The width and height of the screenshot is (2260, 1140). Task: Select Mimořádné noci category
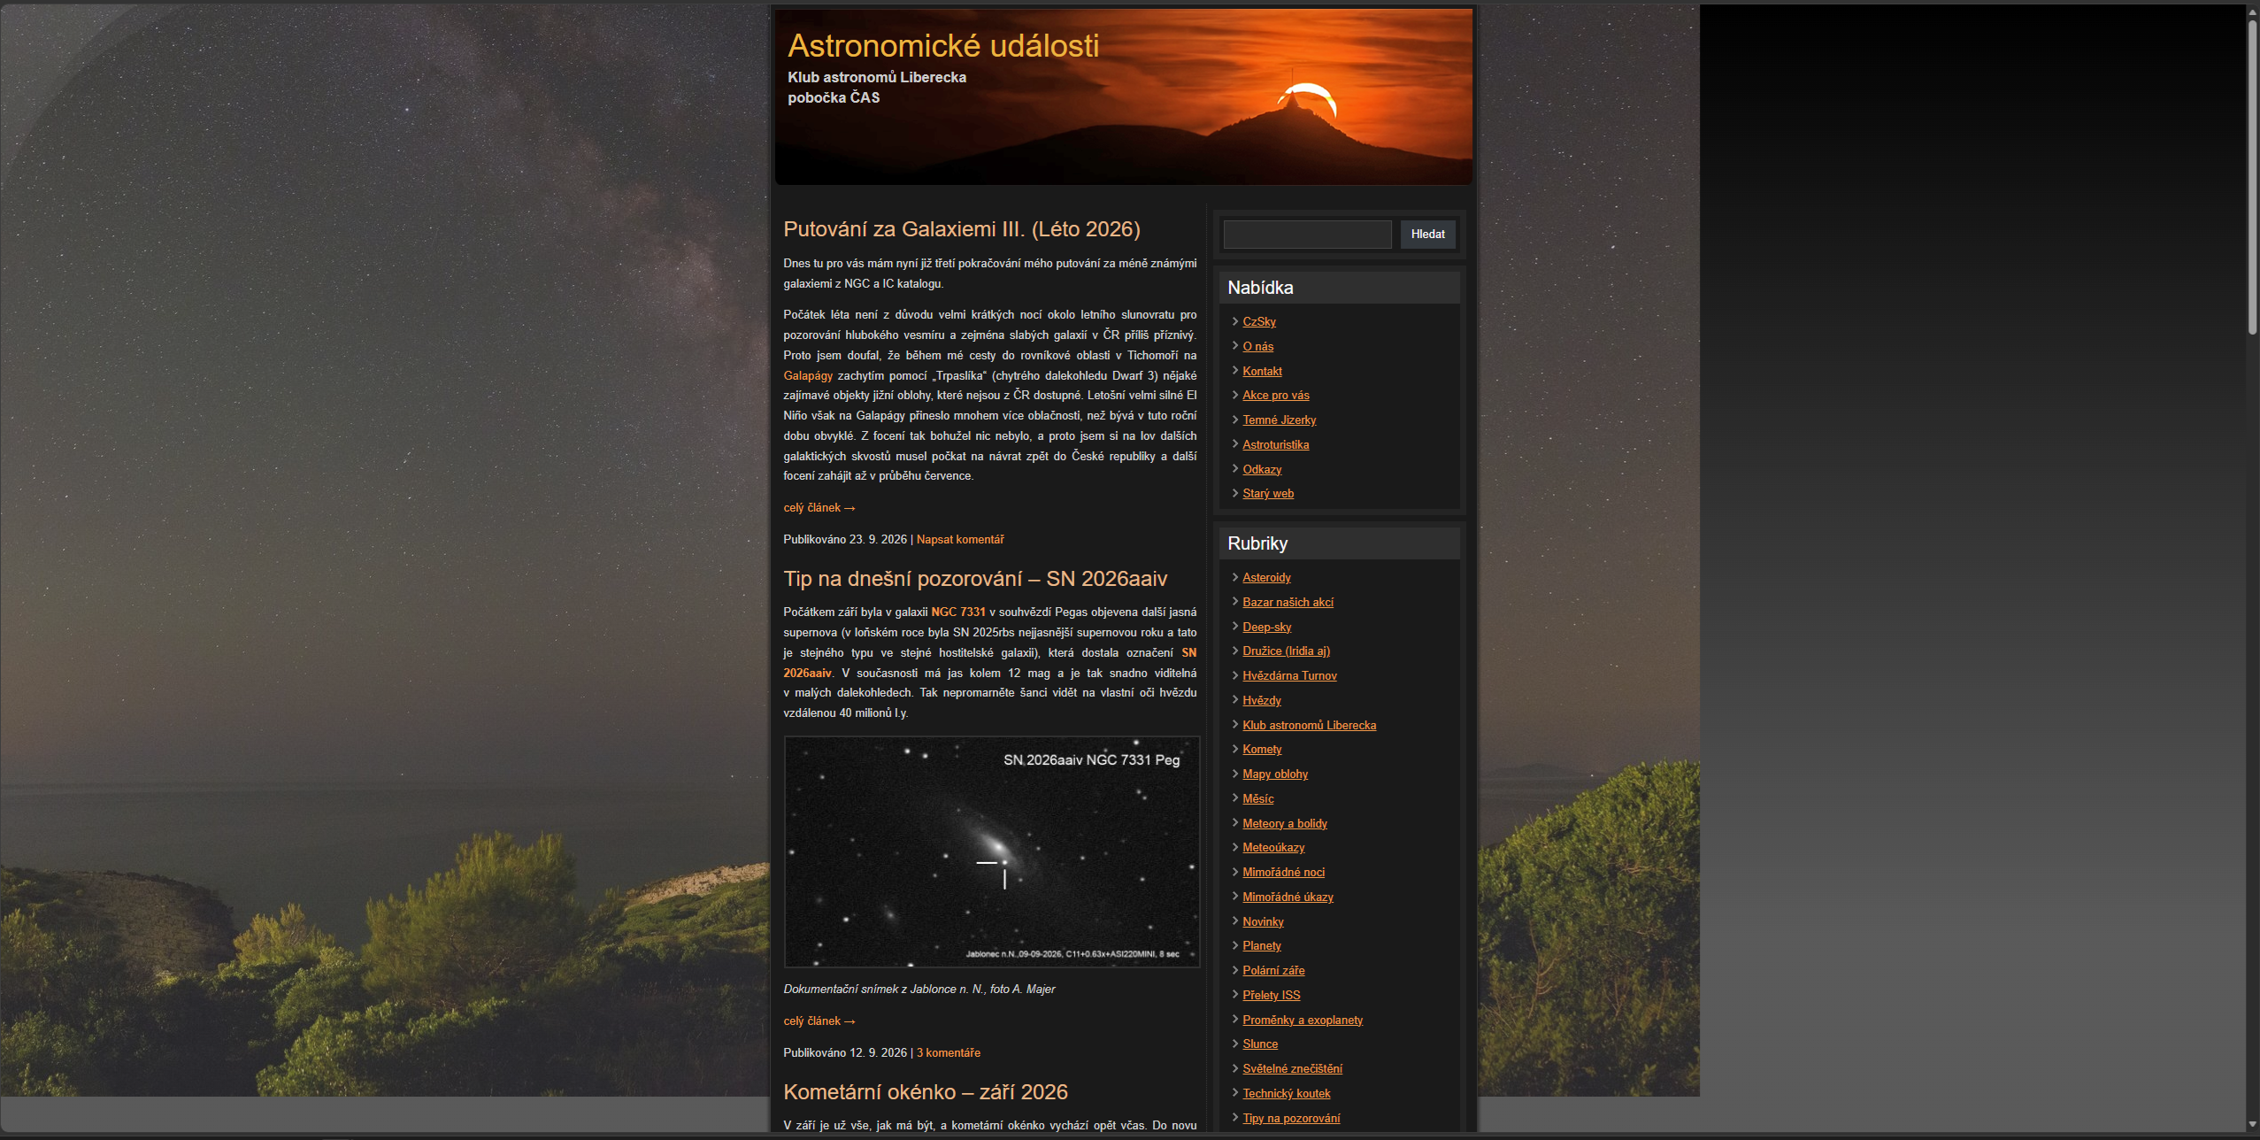[x=1284, y=873]
